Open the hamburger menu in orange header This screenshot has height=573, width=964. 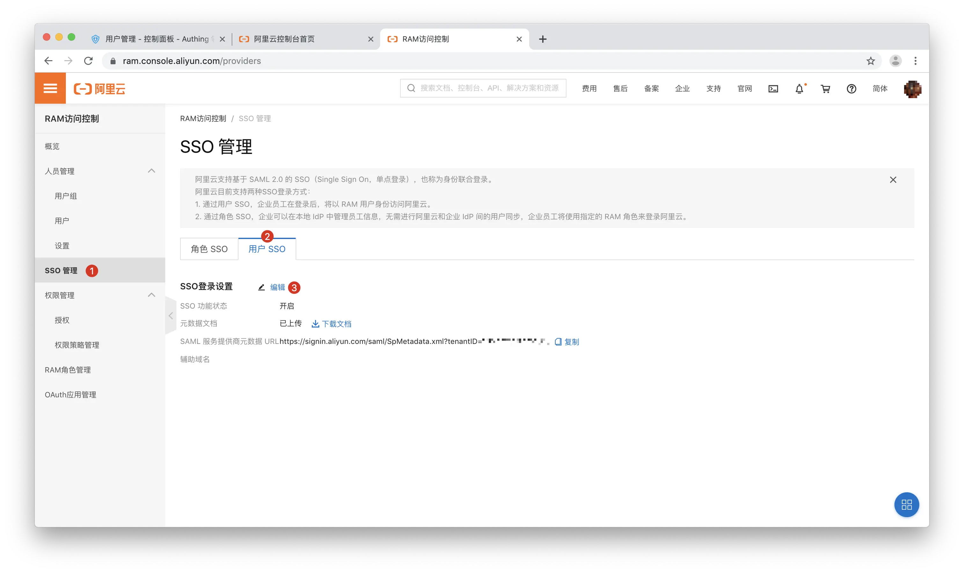point(50,88)
